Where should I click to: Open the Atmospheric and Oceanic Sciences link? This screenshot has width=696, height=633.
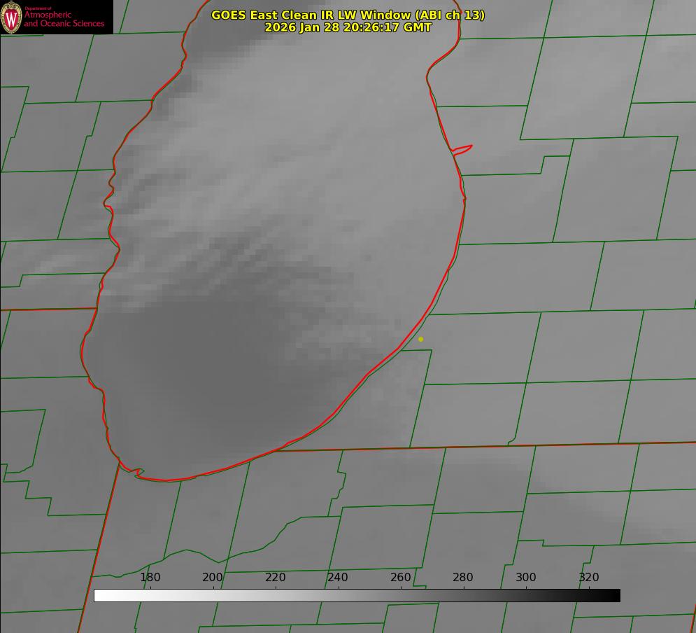64,20
